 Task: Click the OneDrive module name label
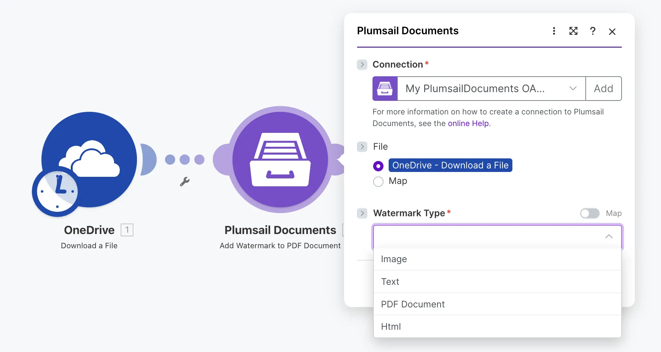coord(89,230)
